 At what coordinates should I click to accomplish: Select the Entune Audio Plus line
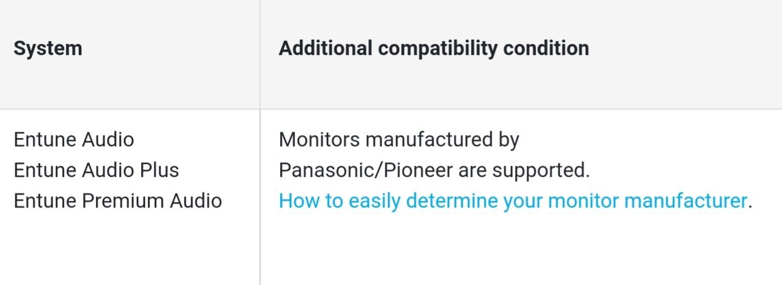click(x=96, y=170)
